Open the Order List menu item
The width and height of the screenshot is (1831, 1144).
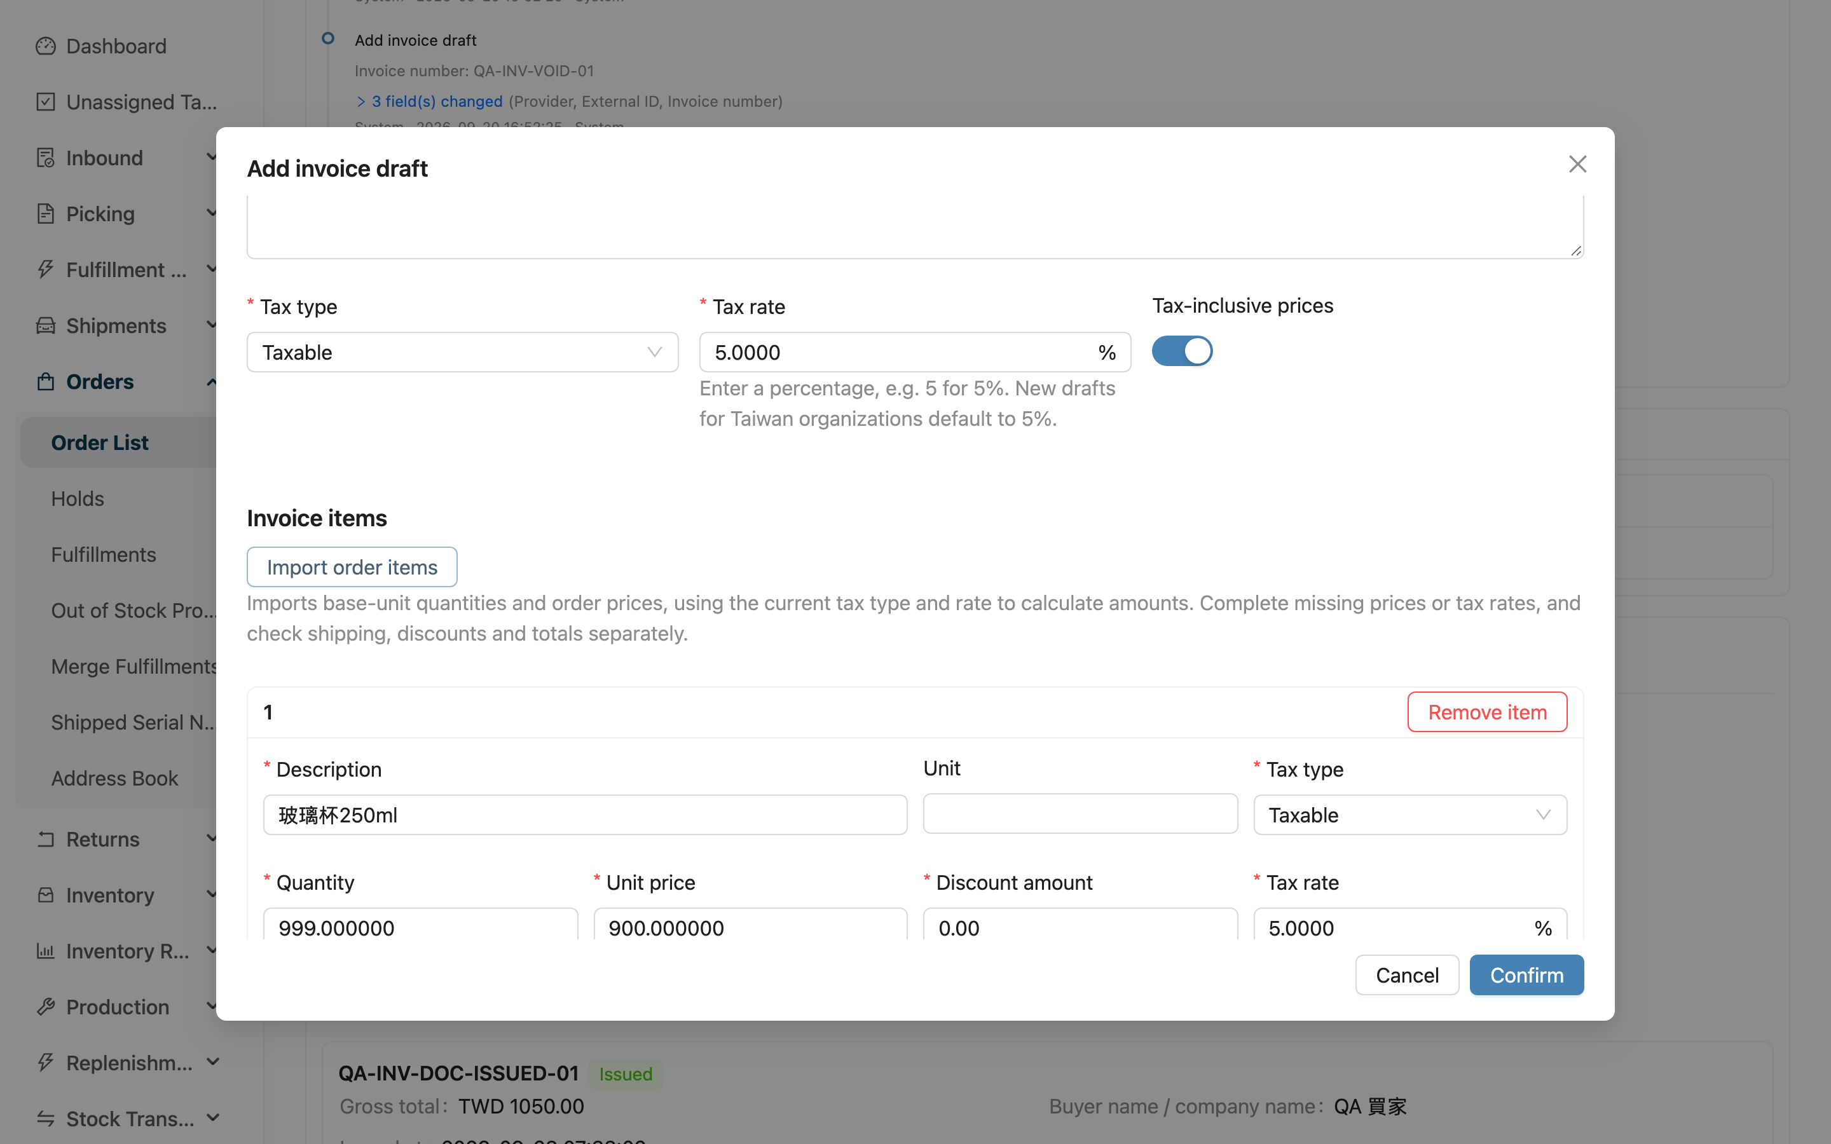120,442
